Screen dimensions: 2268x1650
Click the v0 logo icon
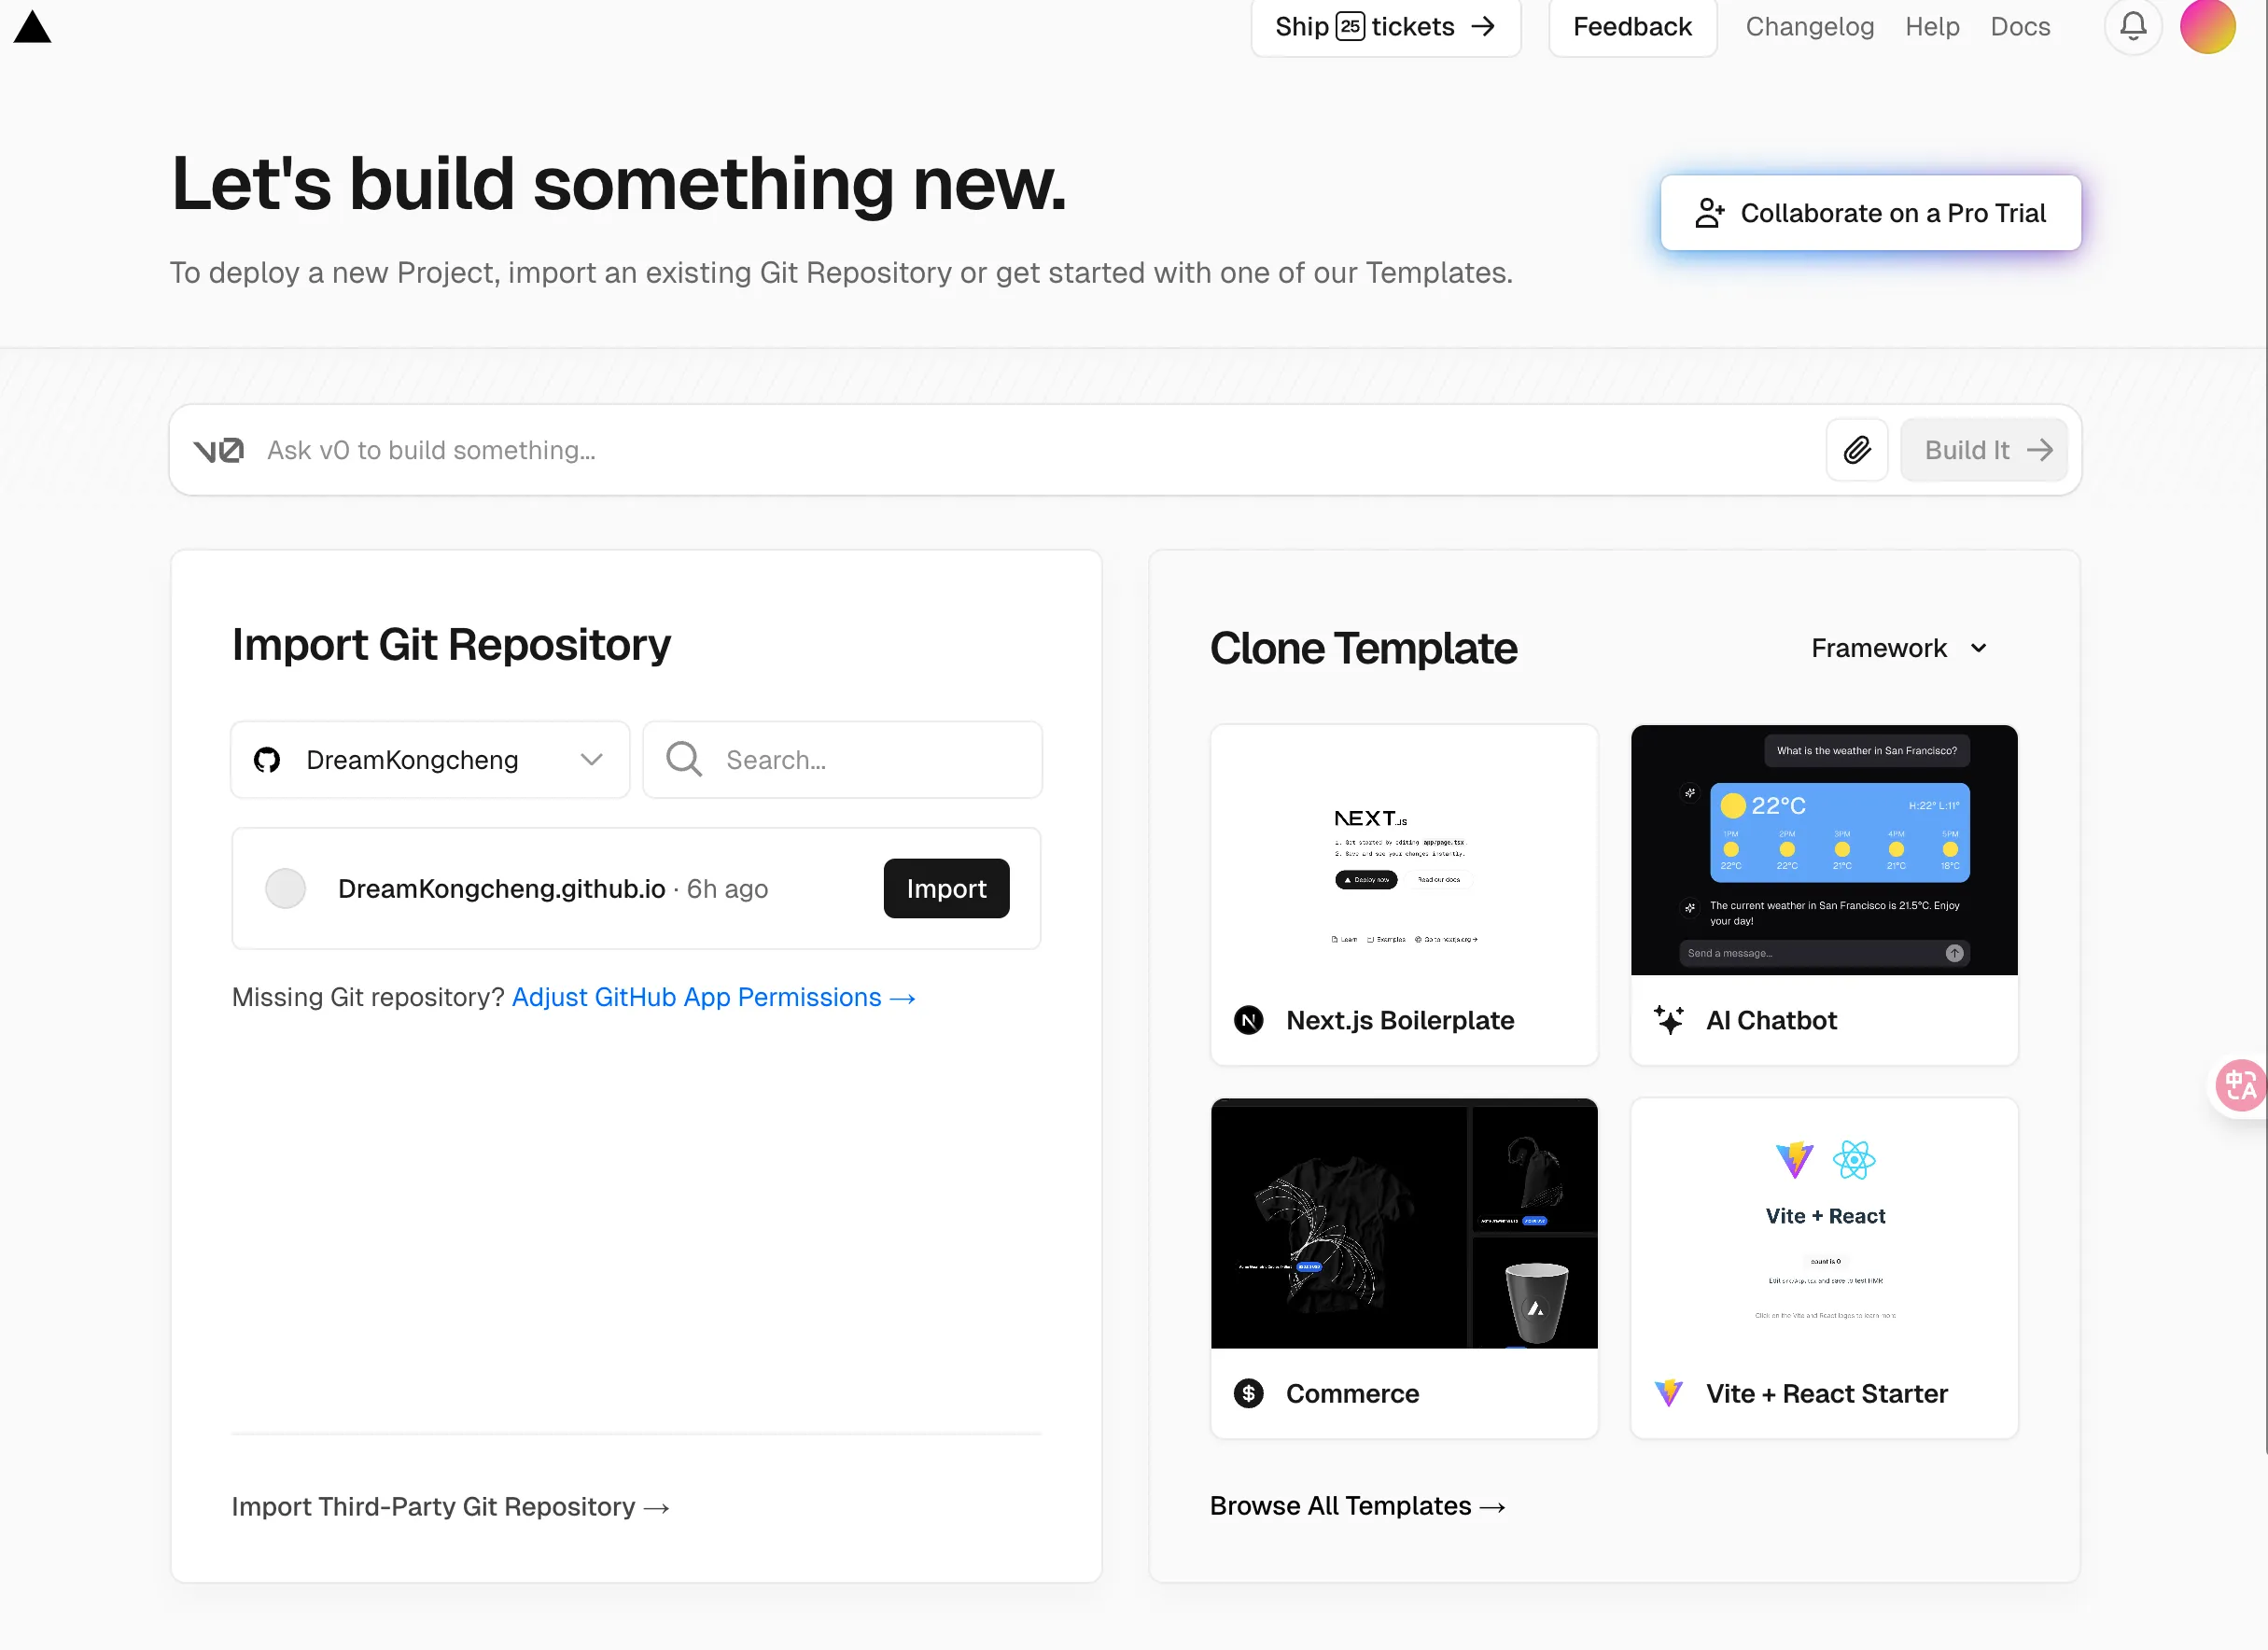(x=218, y=451)
